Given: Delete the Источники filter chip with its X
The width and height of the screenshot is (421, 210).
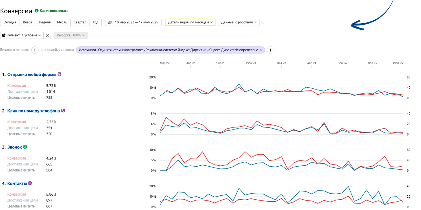Looking at the screenshot, I should [261, 50].
